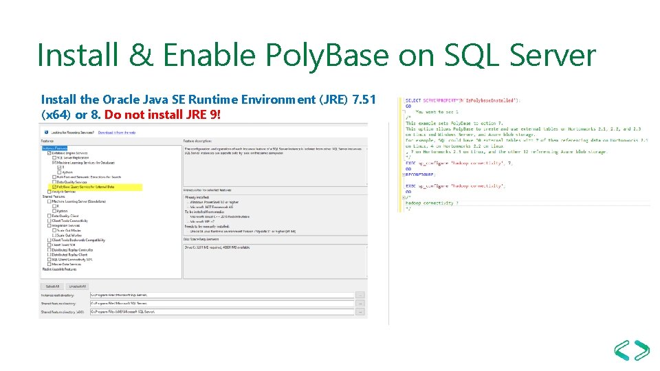The height and width of the screenshot is (371, 660).
Task: Check the Distributed Replay Client checkbox
Action: pyautogui.click(x=49, y=255)
